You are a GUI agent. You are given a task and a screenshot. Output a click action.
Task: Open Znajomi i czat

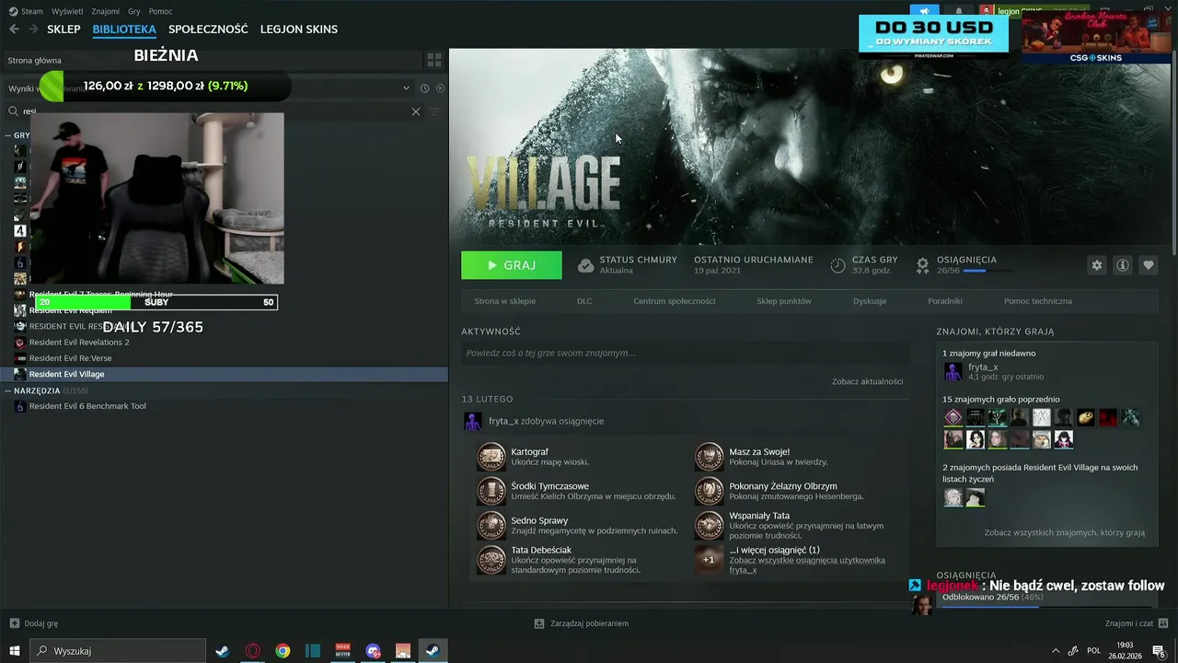[1136, 623]
